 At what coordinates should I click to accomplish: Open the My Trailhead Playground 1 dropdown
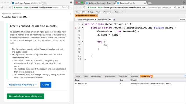(23, 85)
